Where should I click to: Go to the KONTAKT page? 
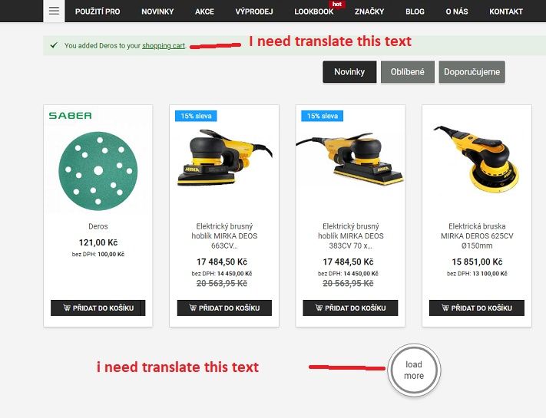click(506, 12)
